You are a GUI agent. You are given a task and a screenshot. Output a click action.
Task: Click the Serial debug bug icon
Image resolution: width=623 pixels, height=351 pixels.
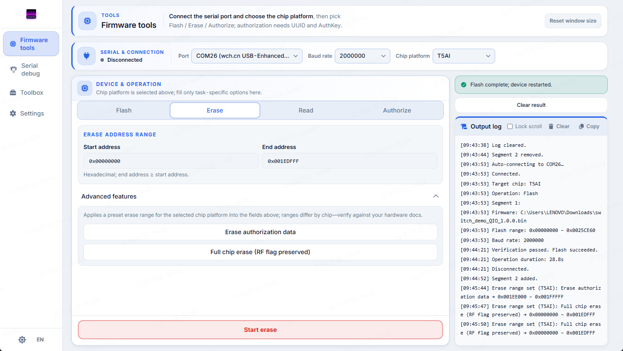13,70
